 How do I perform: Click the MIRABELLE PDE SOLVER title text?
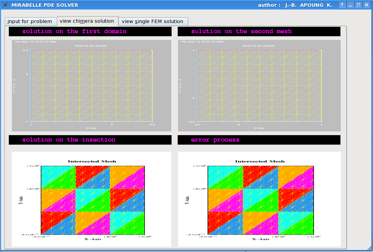(x=45, y=5)
